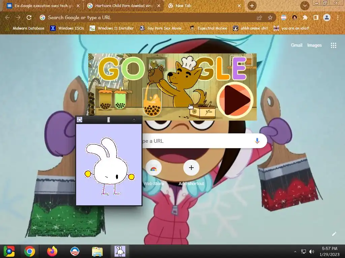The image size is (345, 258).
Task: Open the Google apps grid
Action: pyautogui.click(x=333, y=45)
